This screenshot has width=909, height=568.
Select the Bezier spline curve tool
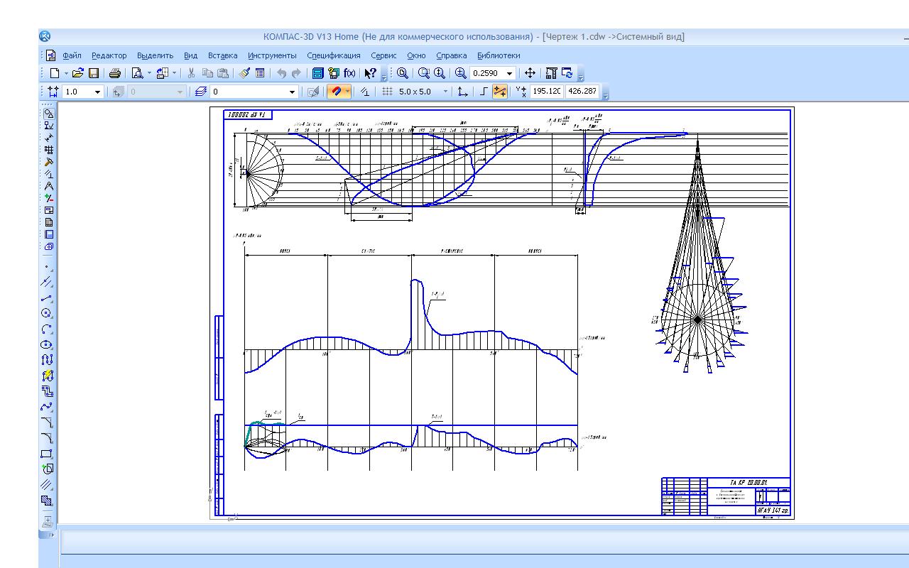coord(48,407)
